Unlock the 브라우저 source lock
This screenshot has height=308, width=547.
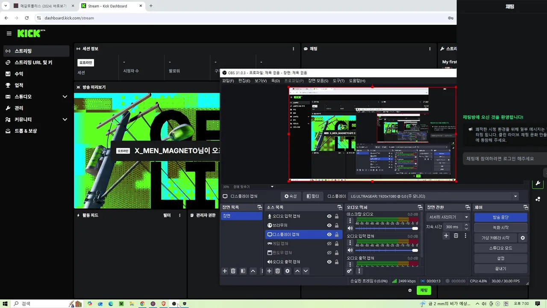(337, 225)
